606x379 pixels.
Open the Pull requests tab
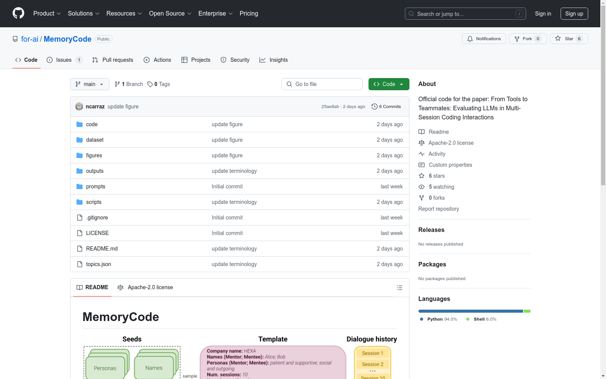[x=112, y=60]
